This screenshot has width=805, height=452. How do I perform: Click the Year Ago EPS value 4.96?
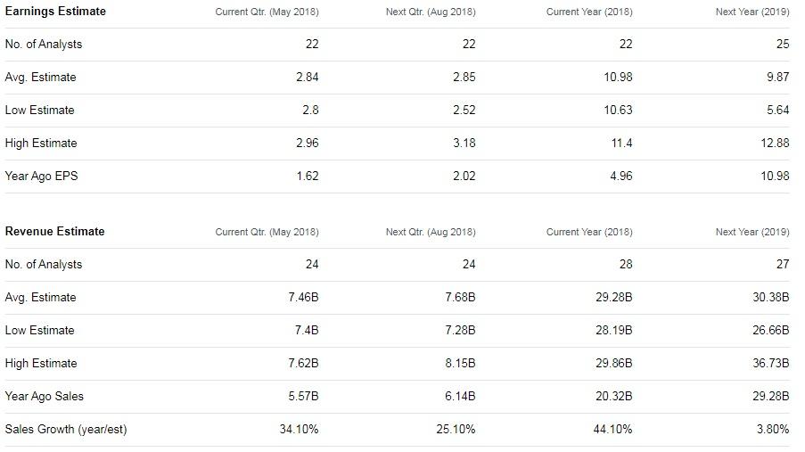[x=621, y=176]
